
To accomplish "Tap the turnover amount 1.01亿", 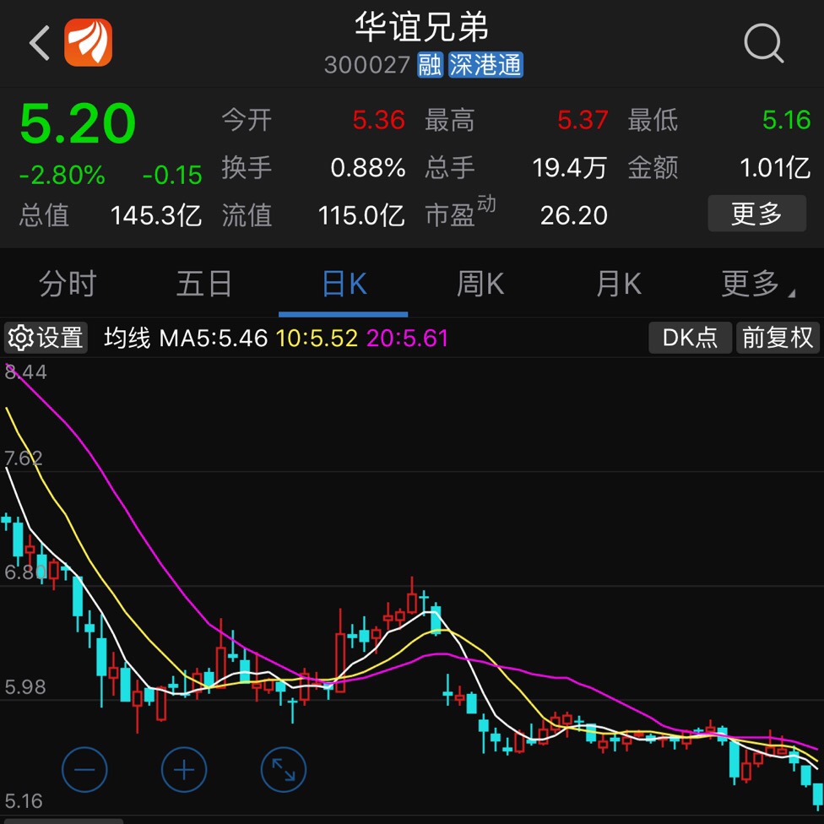I will (x=775, y=168).
